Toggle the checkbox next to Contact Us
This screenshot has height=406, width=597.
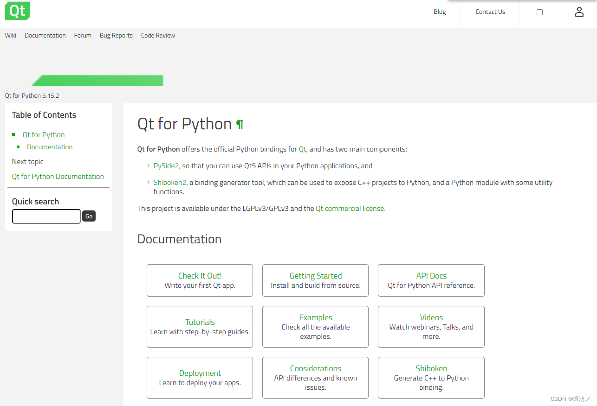click(539, 12)
